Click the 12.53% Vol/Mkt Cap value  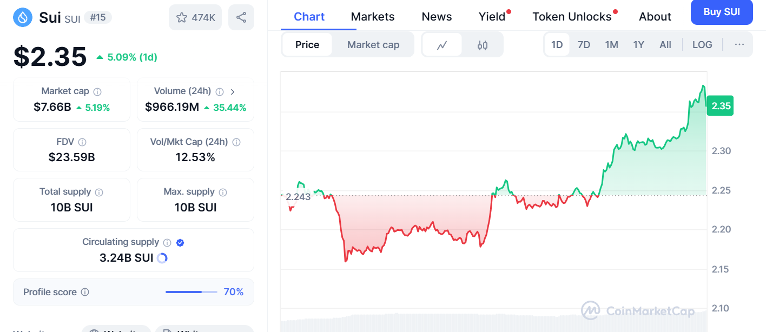click(x=195, y=157)
